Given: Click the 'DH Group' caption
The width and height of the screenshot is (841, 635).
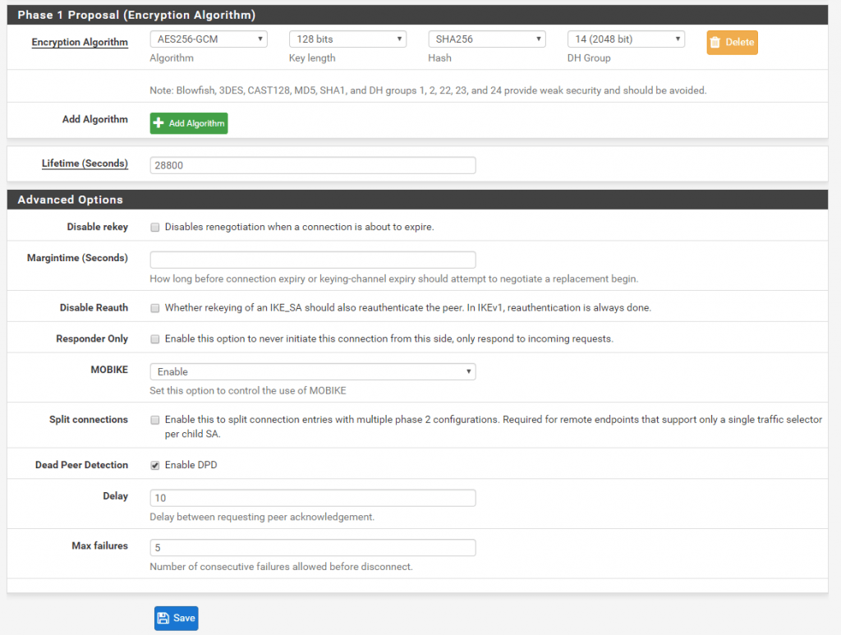Looking at the screenshot, I should point(589,58).
